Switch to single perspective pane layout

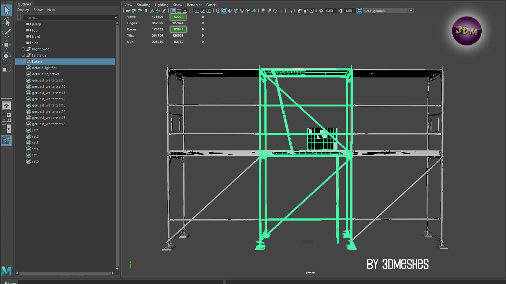coord(6,106)
